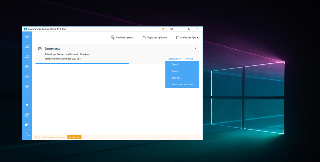This screenshot has height=162, width=320.
Task: Click 'Tempo rimanente stimato 00:01:54' text
Action: click(63, 59)
